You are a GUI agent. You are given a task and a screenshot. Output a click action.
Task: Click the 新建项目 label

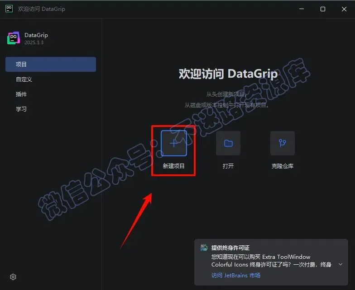click(x=174, y=166)
